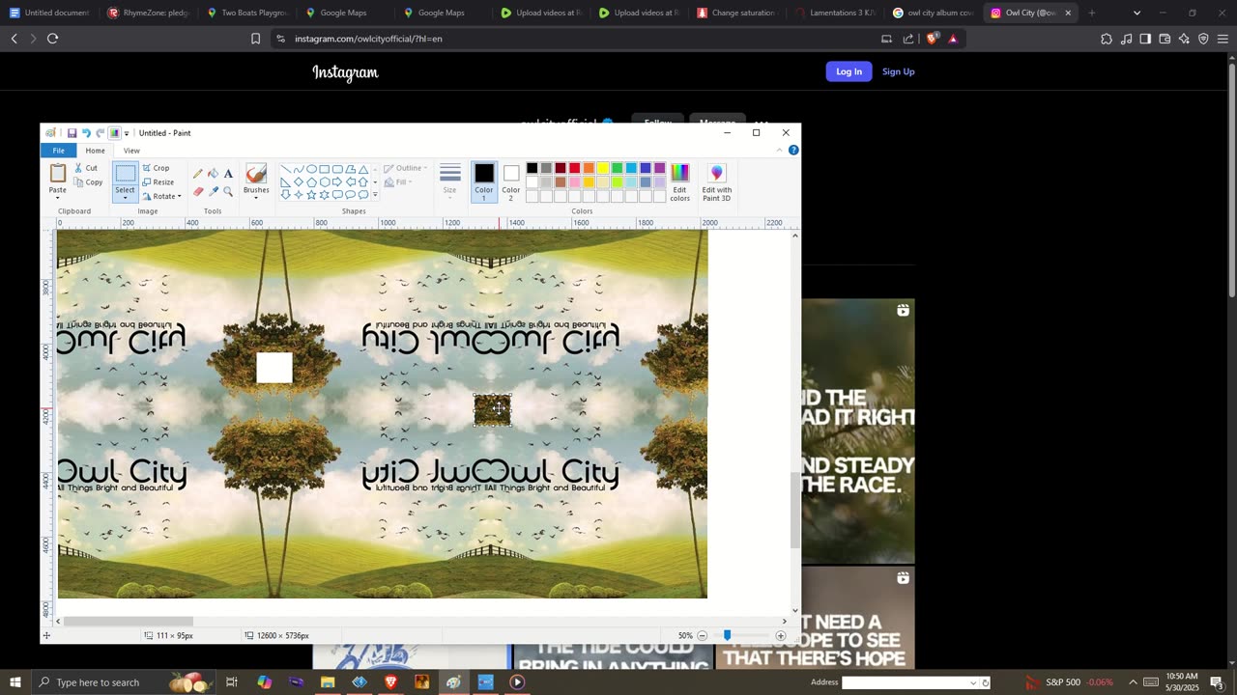Select Color 1 foreground toggle
Viewport: 1237px width, 695px height.
(x=484, y=181)
